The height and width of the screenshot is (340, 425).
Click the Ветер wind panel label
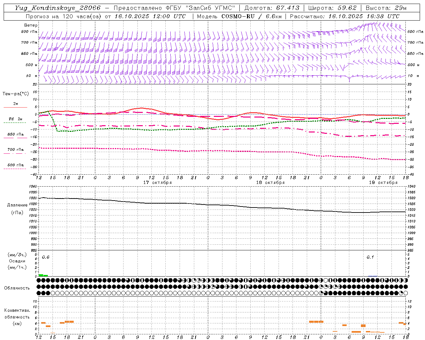tap(31, 25)
